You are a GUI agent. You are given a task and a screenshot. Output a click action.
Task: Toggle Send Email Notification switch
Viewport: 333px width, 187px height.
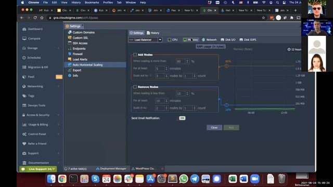182,118
